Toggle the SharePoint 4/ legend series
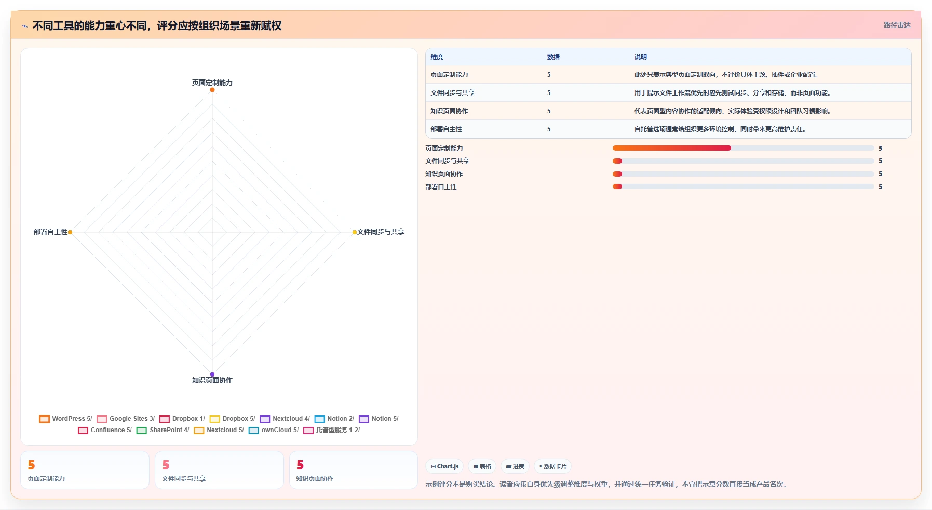The height and width of the screenshot is (510, 932). click(163, 430)
